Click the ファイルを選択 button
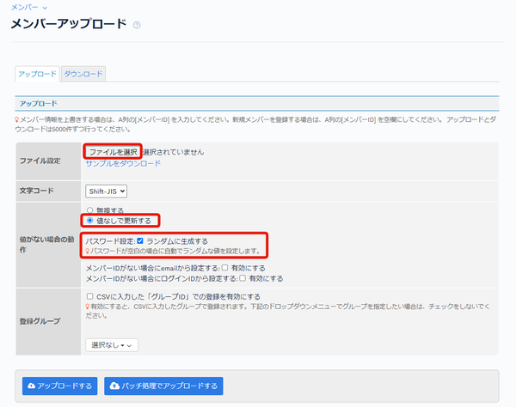 pos(113,152)
